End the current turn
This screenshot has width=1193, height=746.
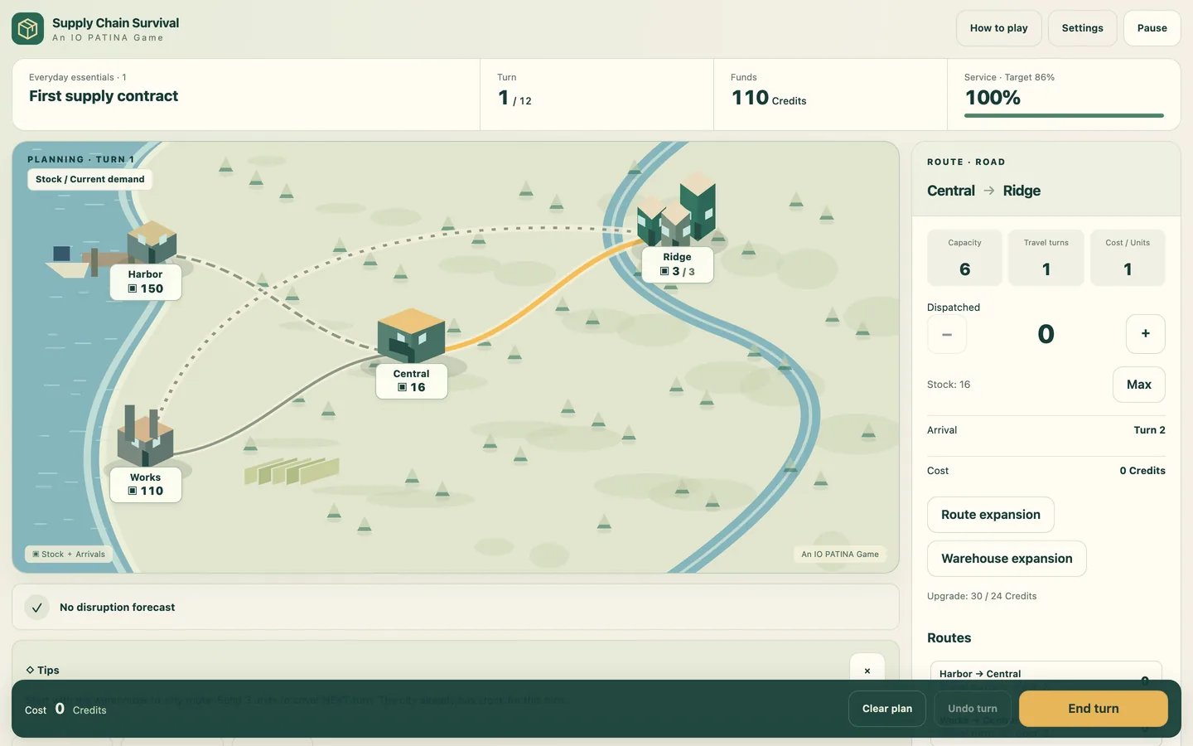pyautogui.click(x=1094, y=709)
